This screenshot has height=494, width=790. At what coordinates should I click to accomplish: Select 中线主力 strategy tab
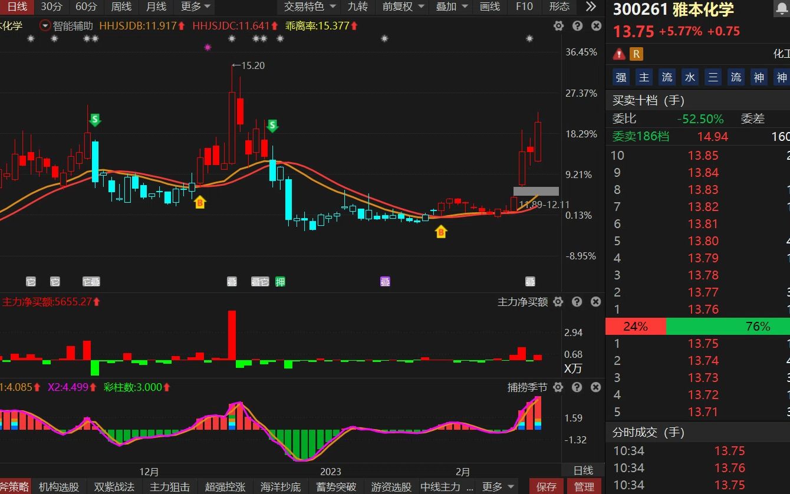coord(446,487)
